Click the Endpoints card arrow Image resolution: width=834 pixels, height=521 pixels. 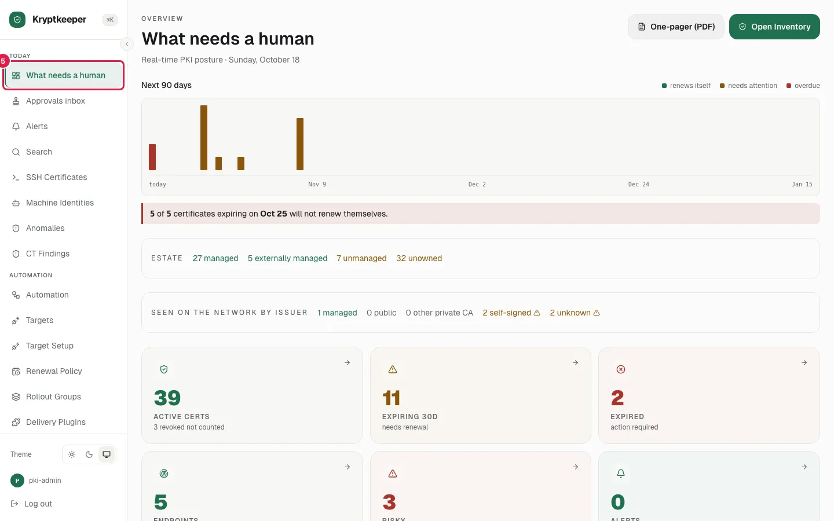click(x=348, y=467)
